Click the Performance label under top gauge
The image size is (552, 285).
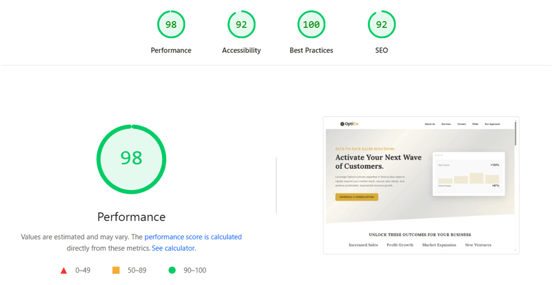tap(171, 50)
